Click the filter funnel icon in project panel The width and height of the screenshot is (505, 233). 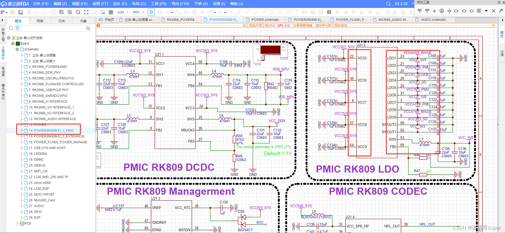(x=17, y=28)
